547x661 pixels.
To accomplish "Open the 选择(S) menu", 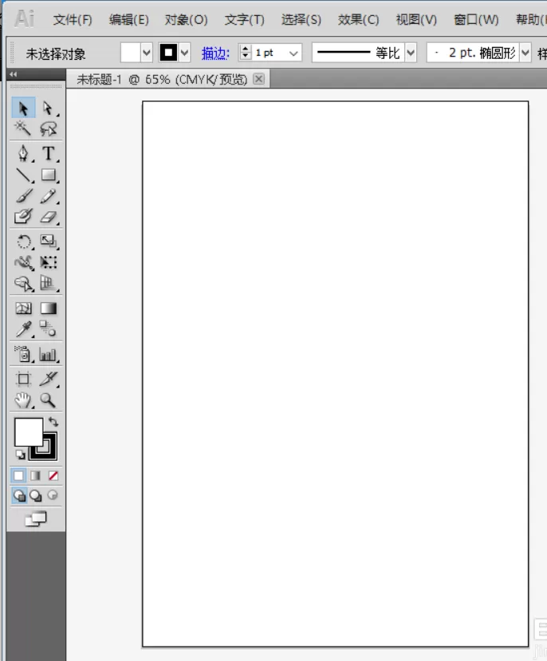I will pos(301,19).
